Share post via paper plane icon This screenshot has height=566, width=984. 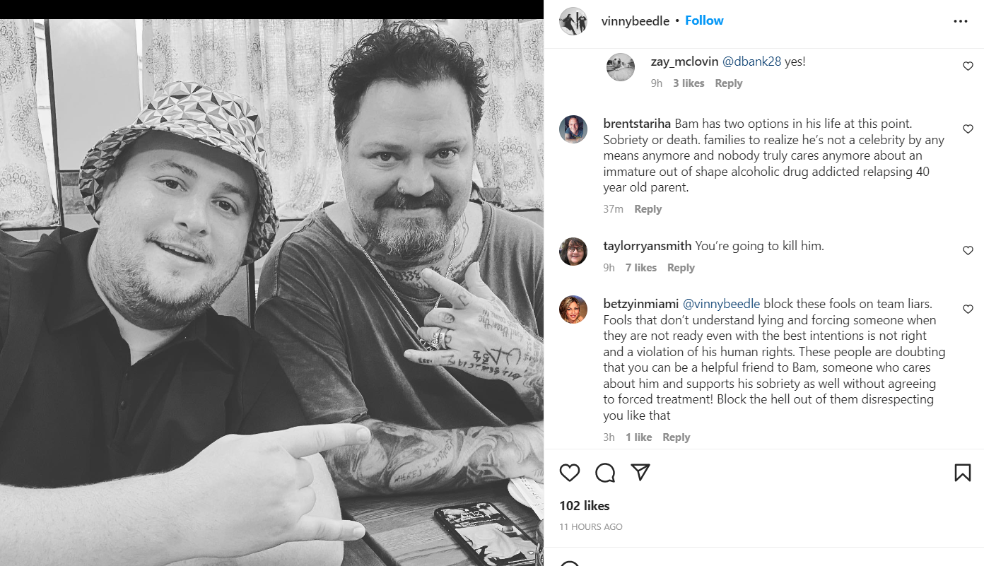640,472
